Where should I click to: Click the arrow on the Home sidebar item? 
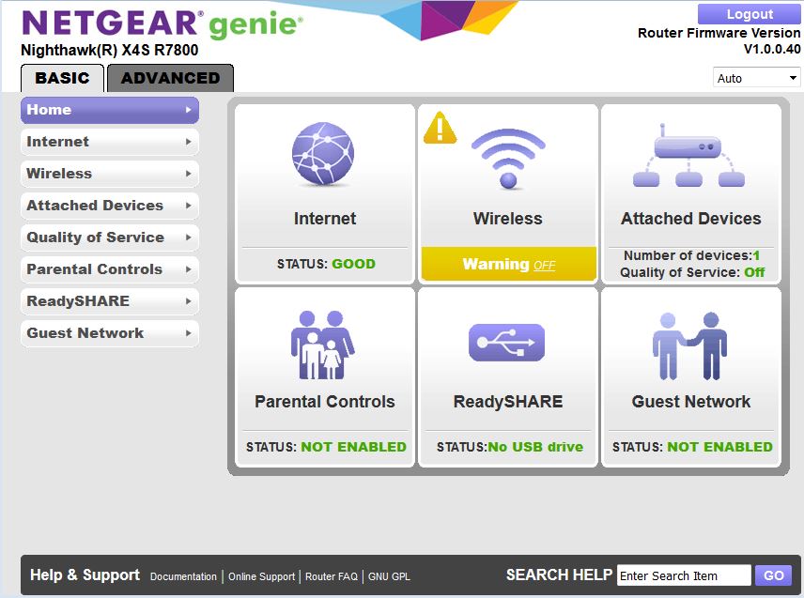pos(188,110)
